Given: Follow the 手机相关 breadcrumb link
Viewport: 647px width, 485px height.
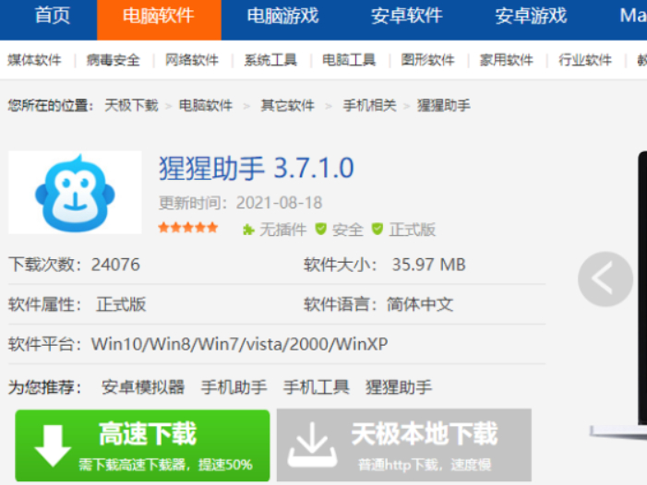Looking at the screenshot, I should [369, 105].
